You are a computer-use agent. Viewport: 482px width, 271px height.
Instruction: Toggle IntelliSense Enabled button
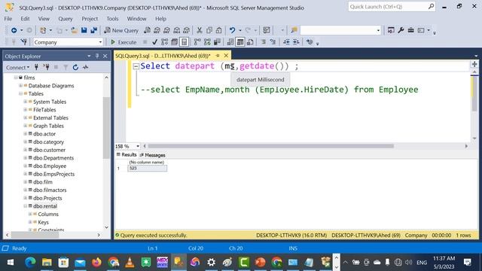pos(184,42)
